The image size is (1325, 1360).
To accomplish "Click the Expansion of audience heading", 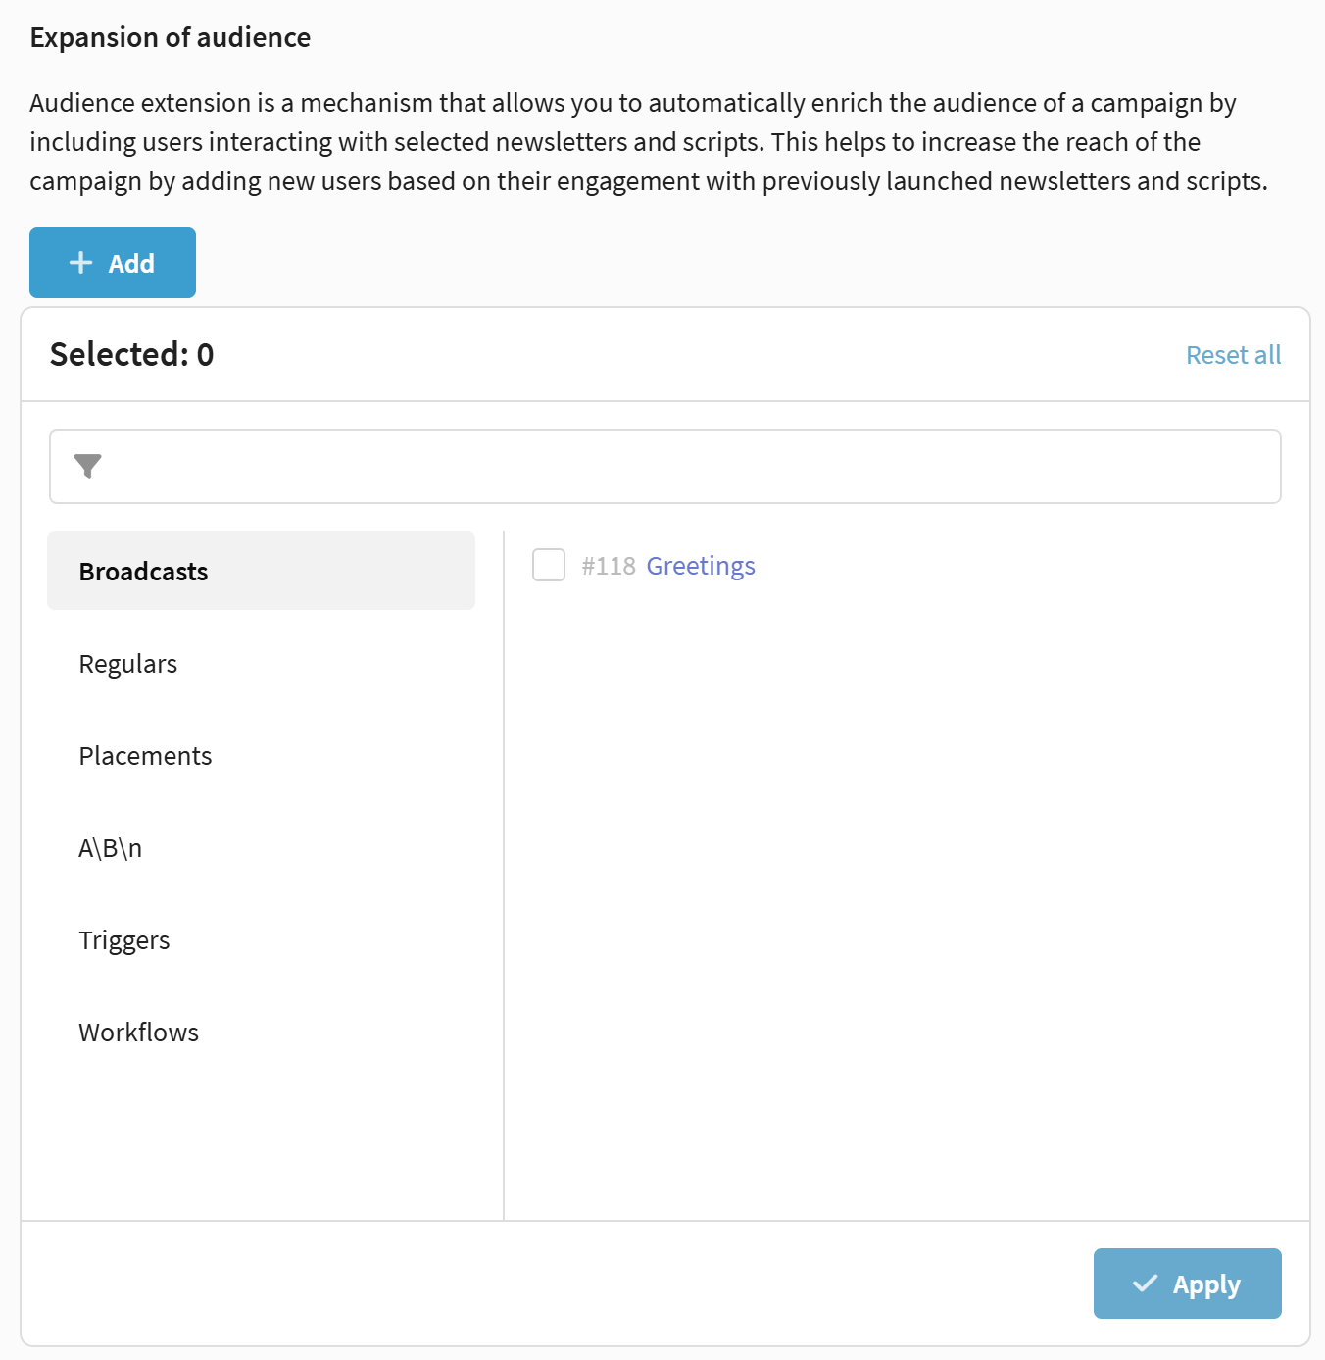I will [x=171, y=37].
